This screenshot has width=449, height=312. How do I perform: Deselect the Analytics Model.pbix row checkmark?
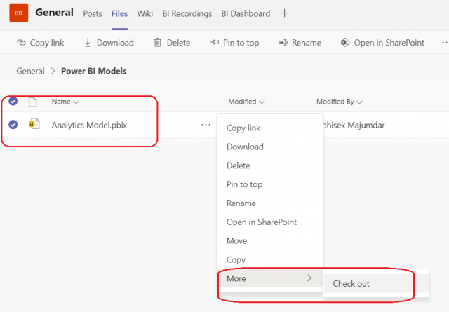tap(13, 125)
